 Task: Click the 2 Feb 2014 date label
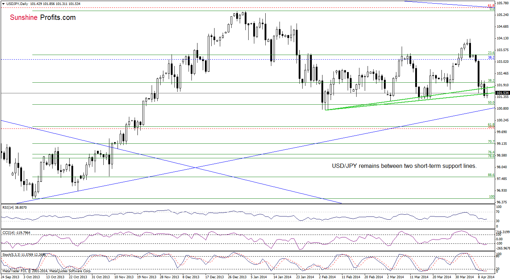(327, 276)
